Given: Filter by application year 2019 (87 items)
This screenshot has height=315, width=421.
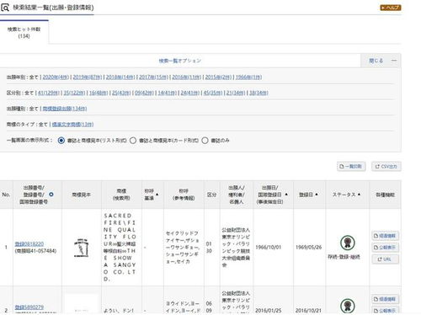Looking at the screenshot, I should pos(88,77).
